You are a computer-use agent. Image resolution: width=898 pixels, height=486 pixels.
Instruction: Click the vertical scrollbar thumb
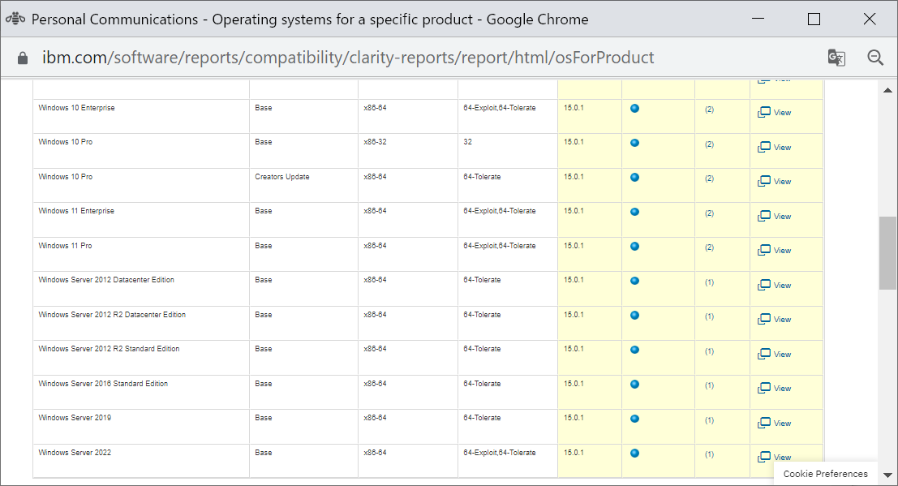pyautogui.click(x=887, y=253)
